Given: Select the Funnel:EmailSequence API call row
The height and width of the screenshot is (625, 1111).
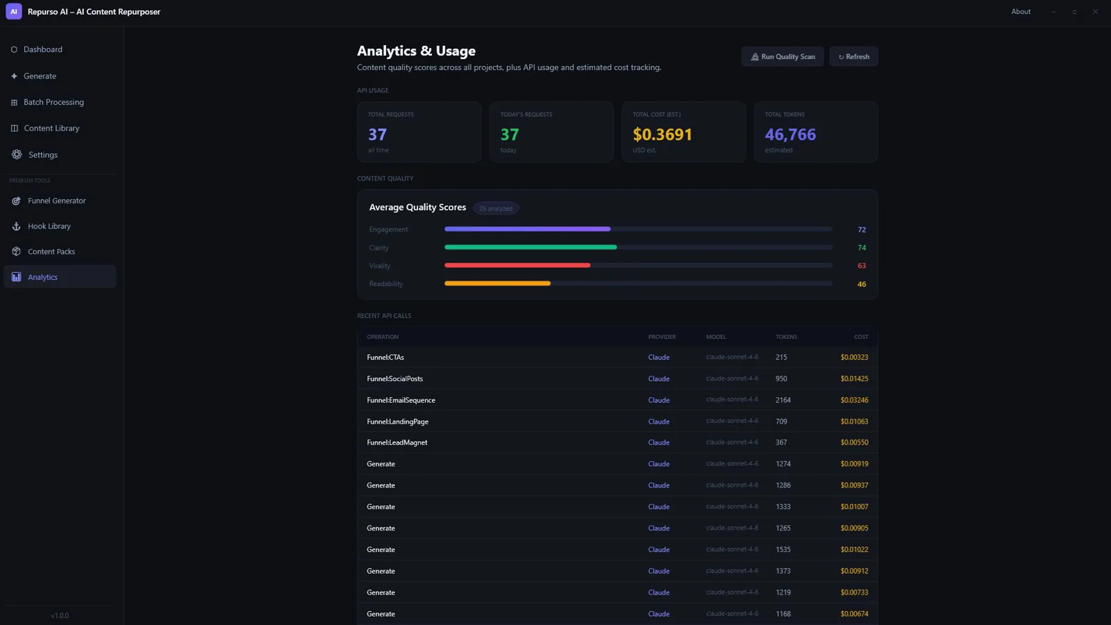Looking at the screenshot, I should point(617,400).
